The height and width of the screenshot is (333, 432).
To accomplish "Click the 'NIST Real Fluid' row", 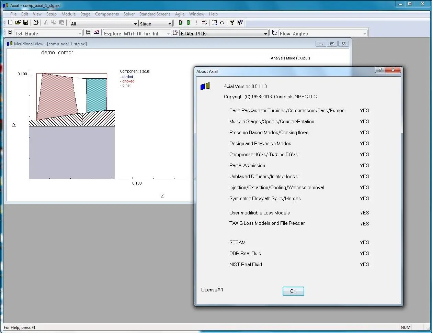I will coord(299,264).
